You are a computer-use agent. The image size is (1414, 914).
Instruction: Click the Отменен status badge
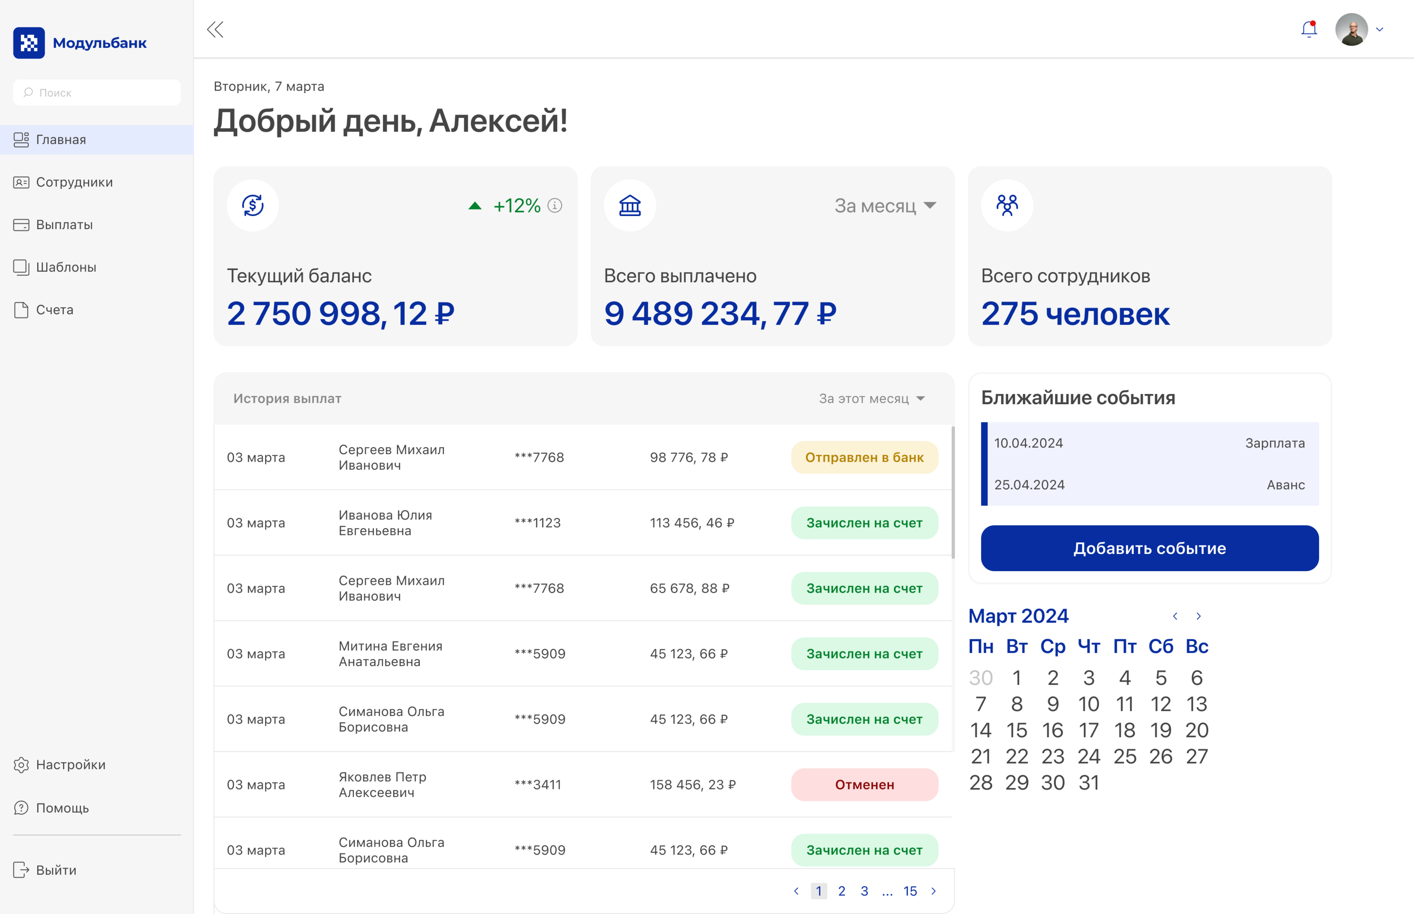[x=864, y=785]
